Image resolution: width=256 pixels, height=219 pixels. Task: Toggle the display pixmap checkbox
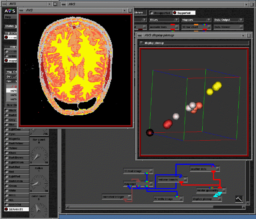141,43
